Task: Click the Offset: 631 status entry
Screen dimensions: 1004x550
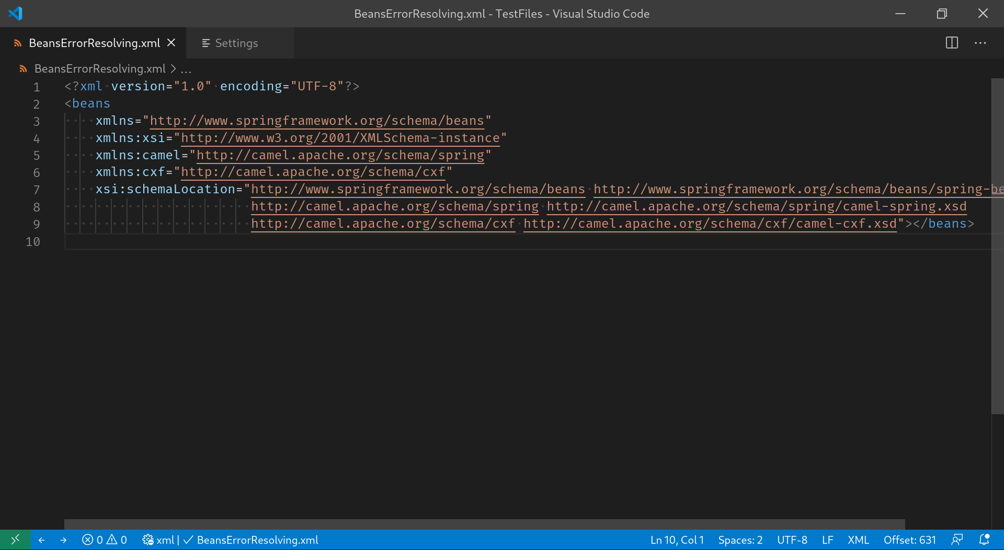Action: coord(910,540)
